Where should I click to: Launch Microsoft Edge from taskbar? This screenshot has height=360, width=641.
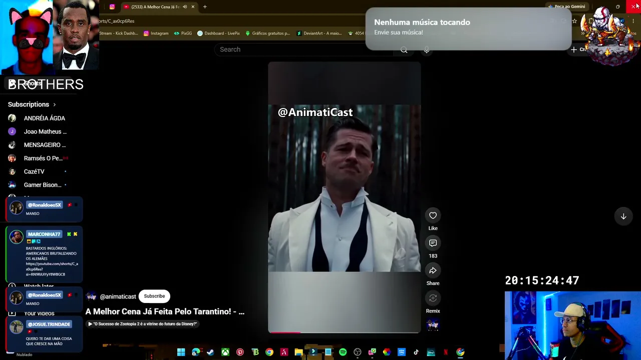[x=196, y=352]
